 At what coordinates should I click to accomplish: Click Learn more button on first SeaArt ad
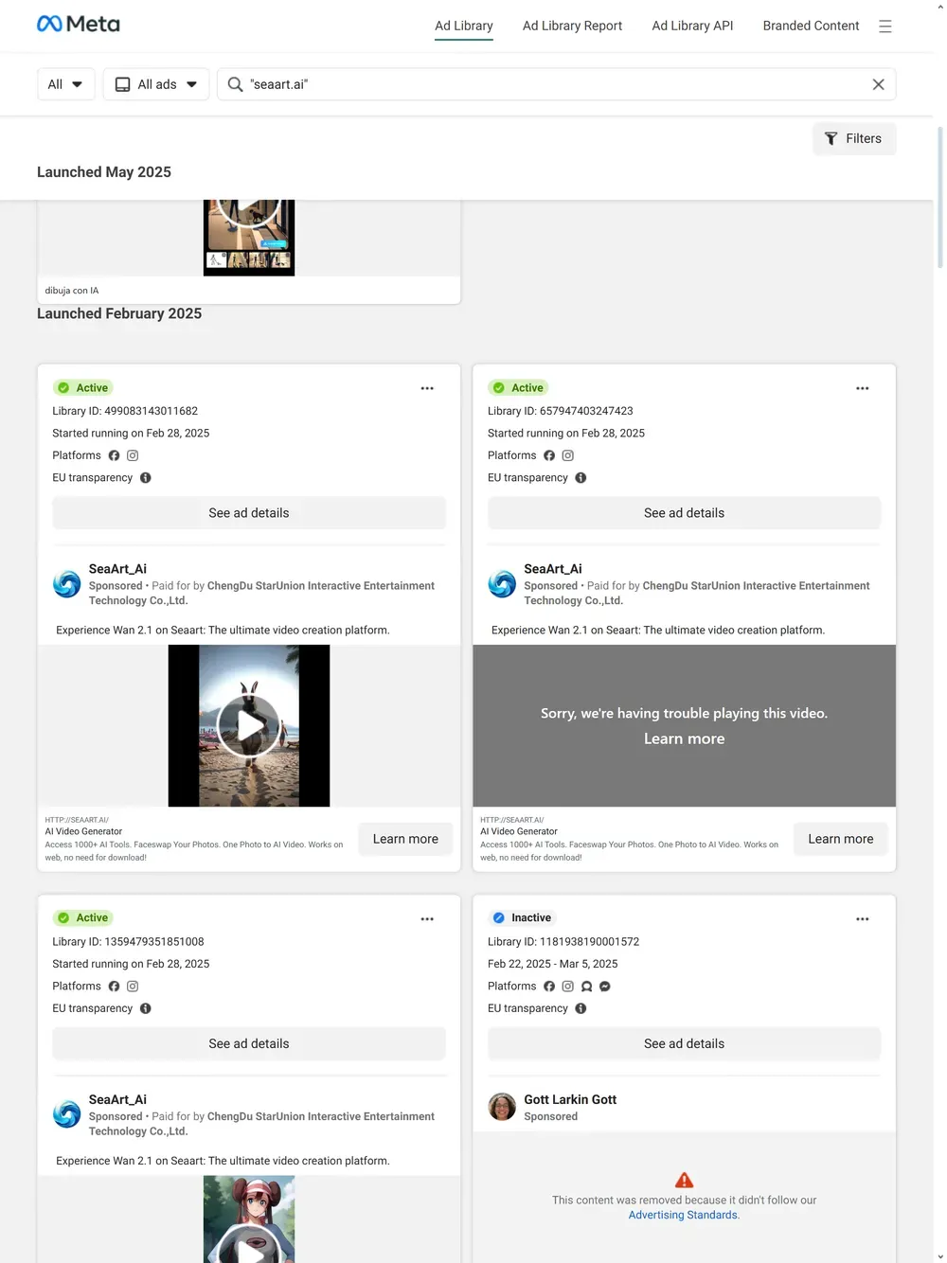click(x=405, y=839)
